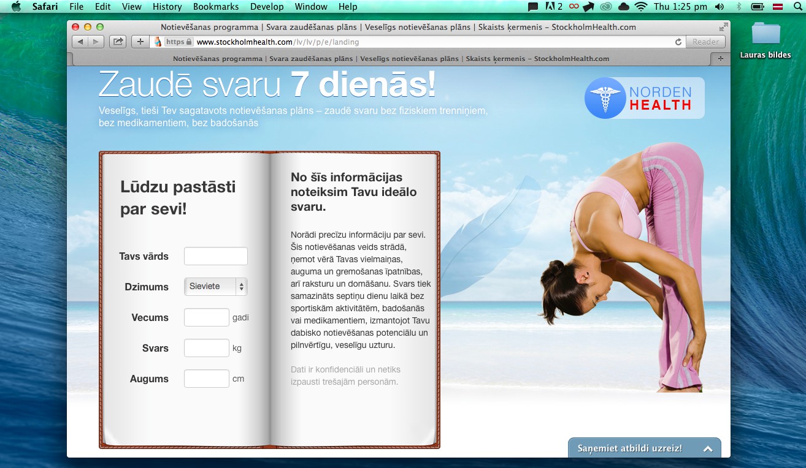Viewport: 806px width, 468px height.
Task: Open the Apple menu
Action: tap(16, 7)
